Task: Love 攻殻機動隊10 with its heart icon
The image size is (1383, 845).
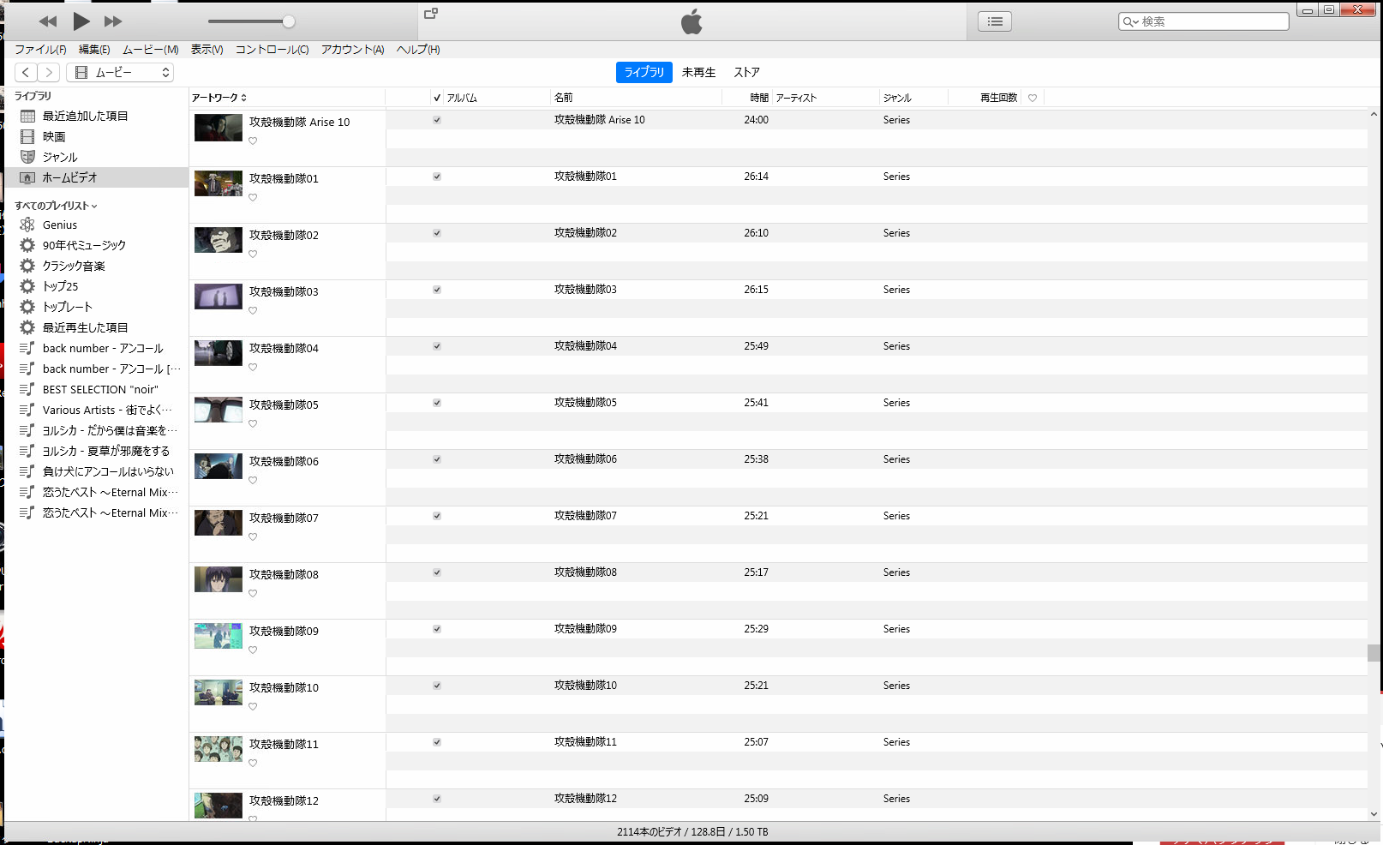Action: click(x=253, y=707)
